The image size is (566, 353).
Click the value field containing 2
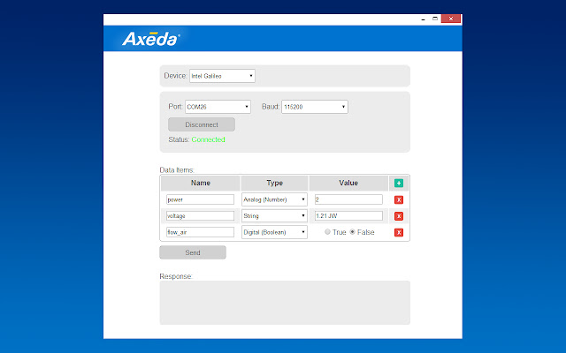point(348,199)
